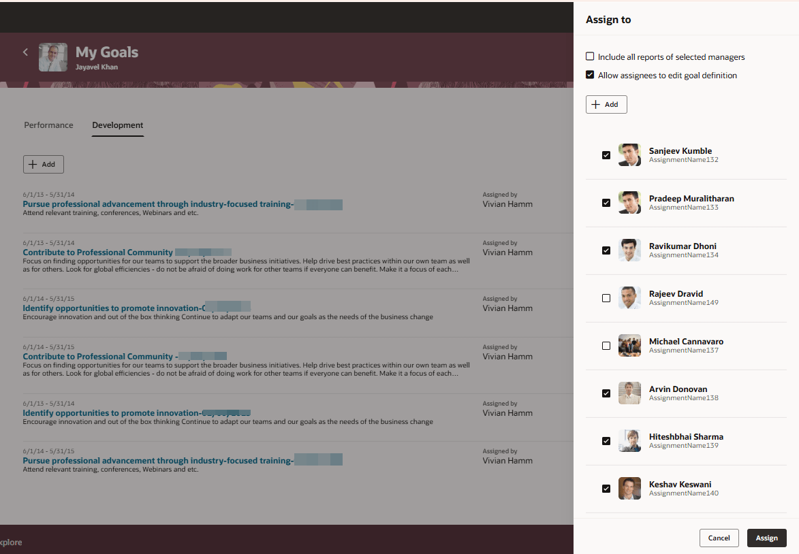
Task: Click Michael Cannavaro's avatar picture
Action: [629, 345]
